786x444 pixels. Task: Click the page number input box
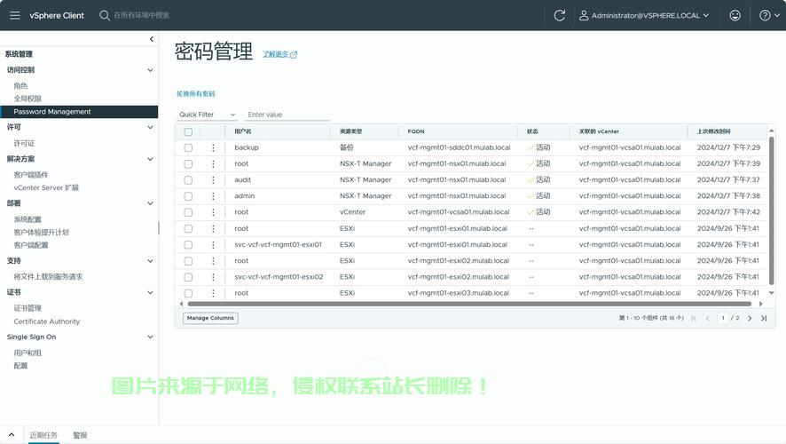(x=723, y=318)
